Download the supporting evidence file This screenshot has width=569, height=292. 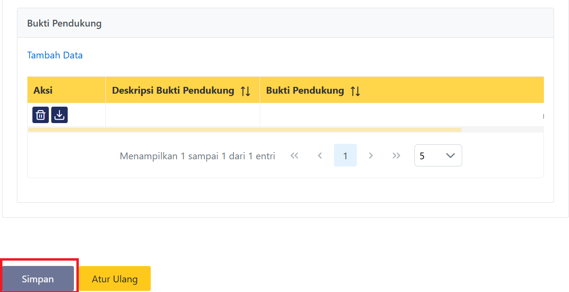[59, 115]
